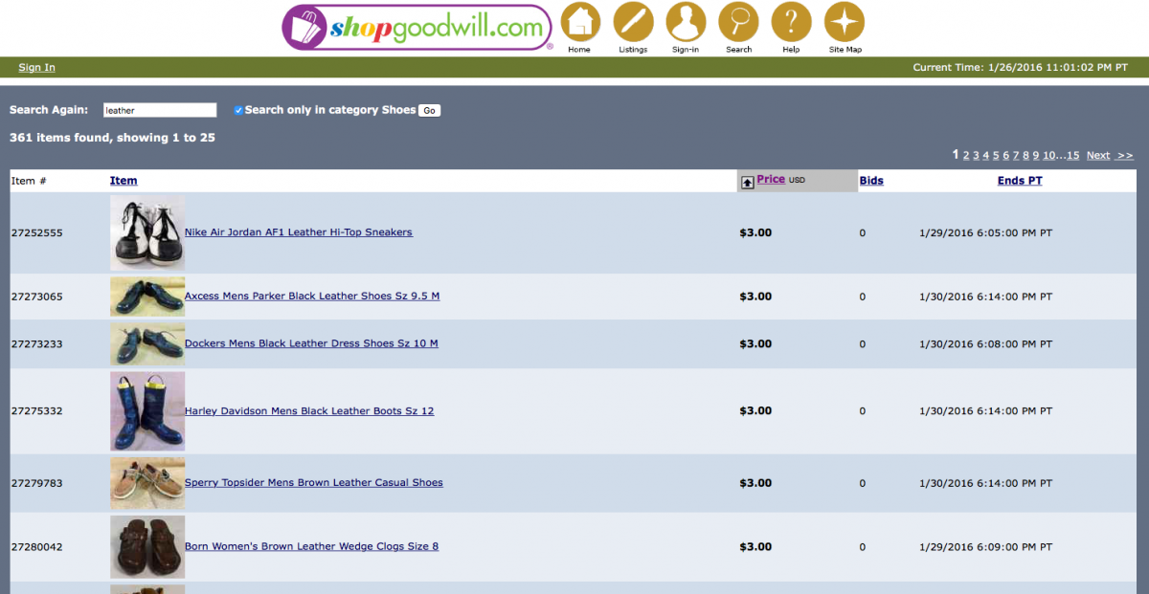
Task: Sort by the Item column header
Action: tap(124, 181)
